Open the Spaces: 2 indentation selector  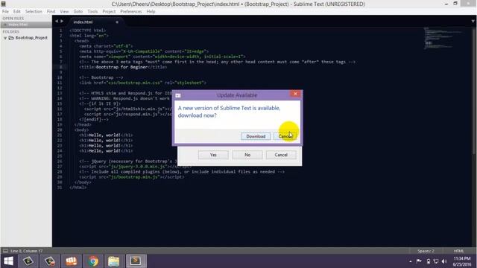pos(426,251)
